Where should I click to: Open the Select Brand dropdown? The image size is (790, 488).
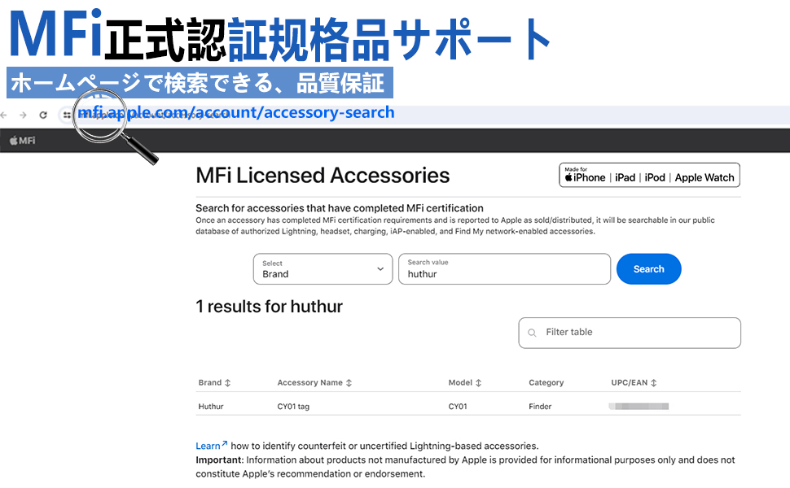[x=323, y=269]
